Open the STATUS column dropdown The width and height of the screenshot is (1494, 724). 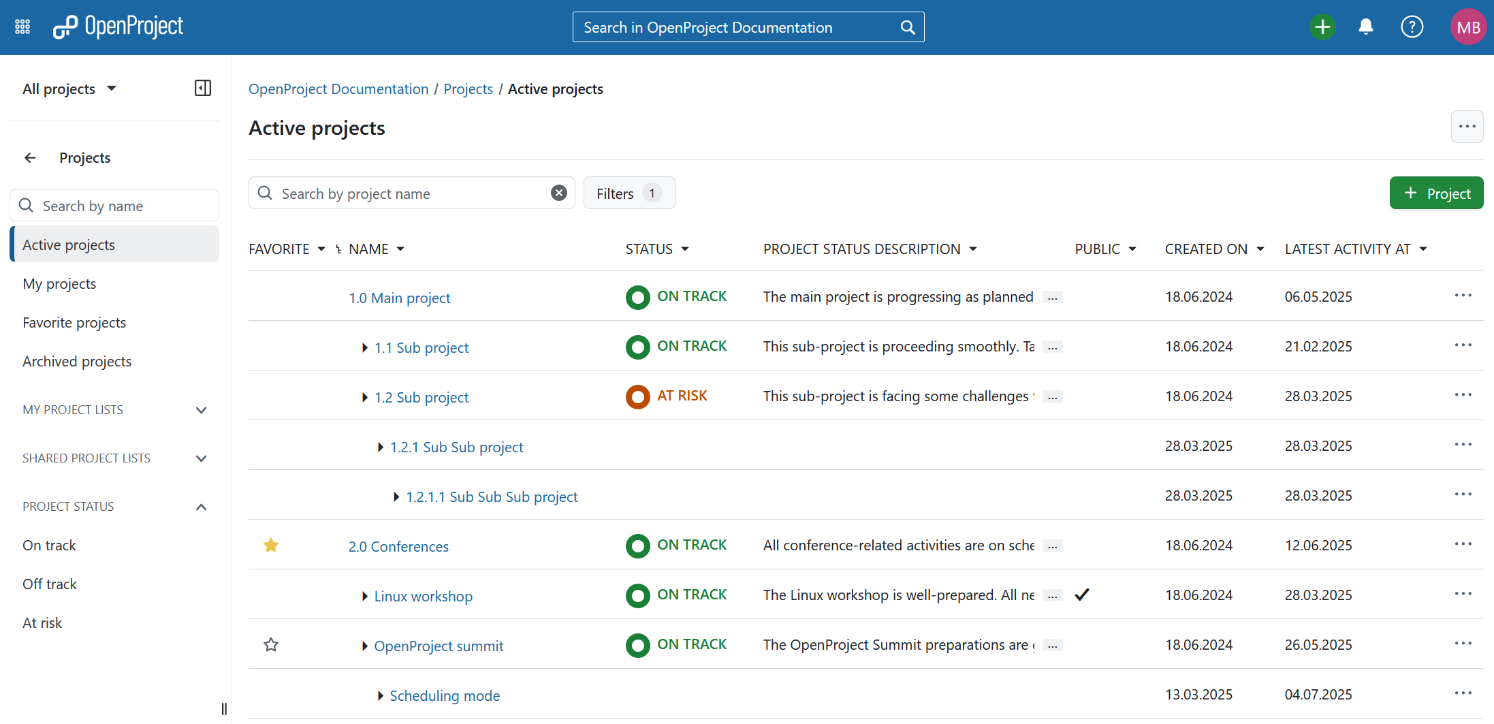(685, 249)
